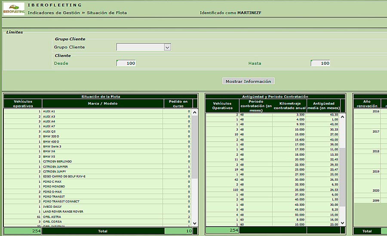Select the IVECO DAILY row
The height and width of the screenshot is (236, 387).
(97, 207)
